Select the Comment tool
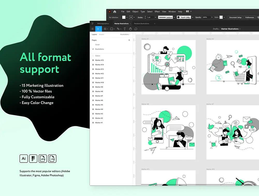The image size is (259, 196). [136, 29]
